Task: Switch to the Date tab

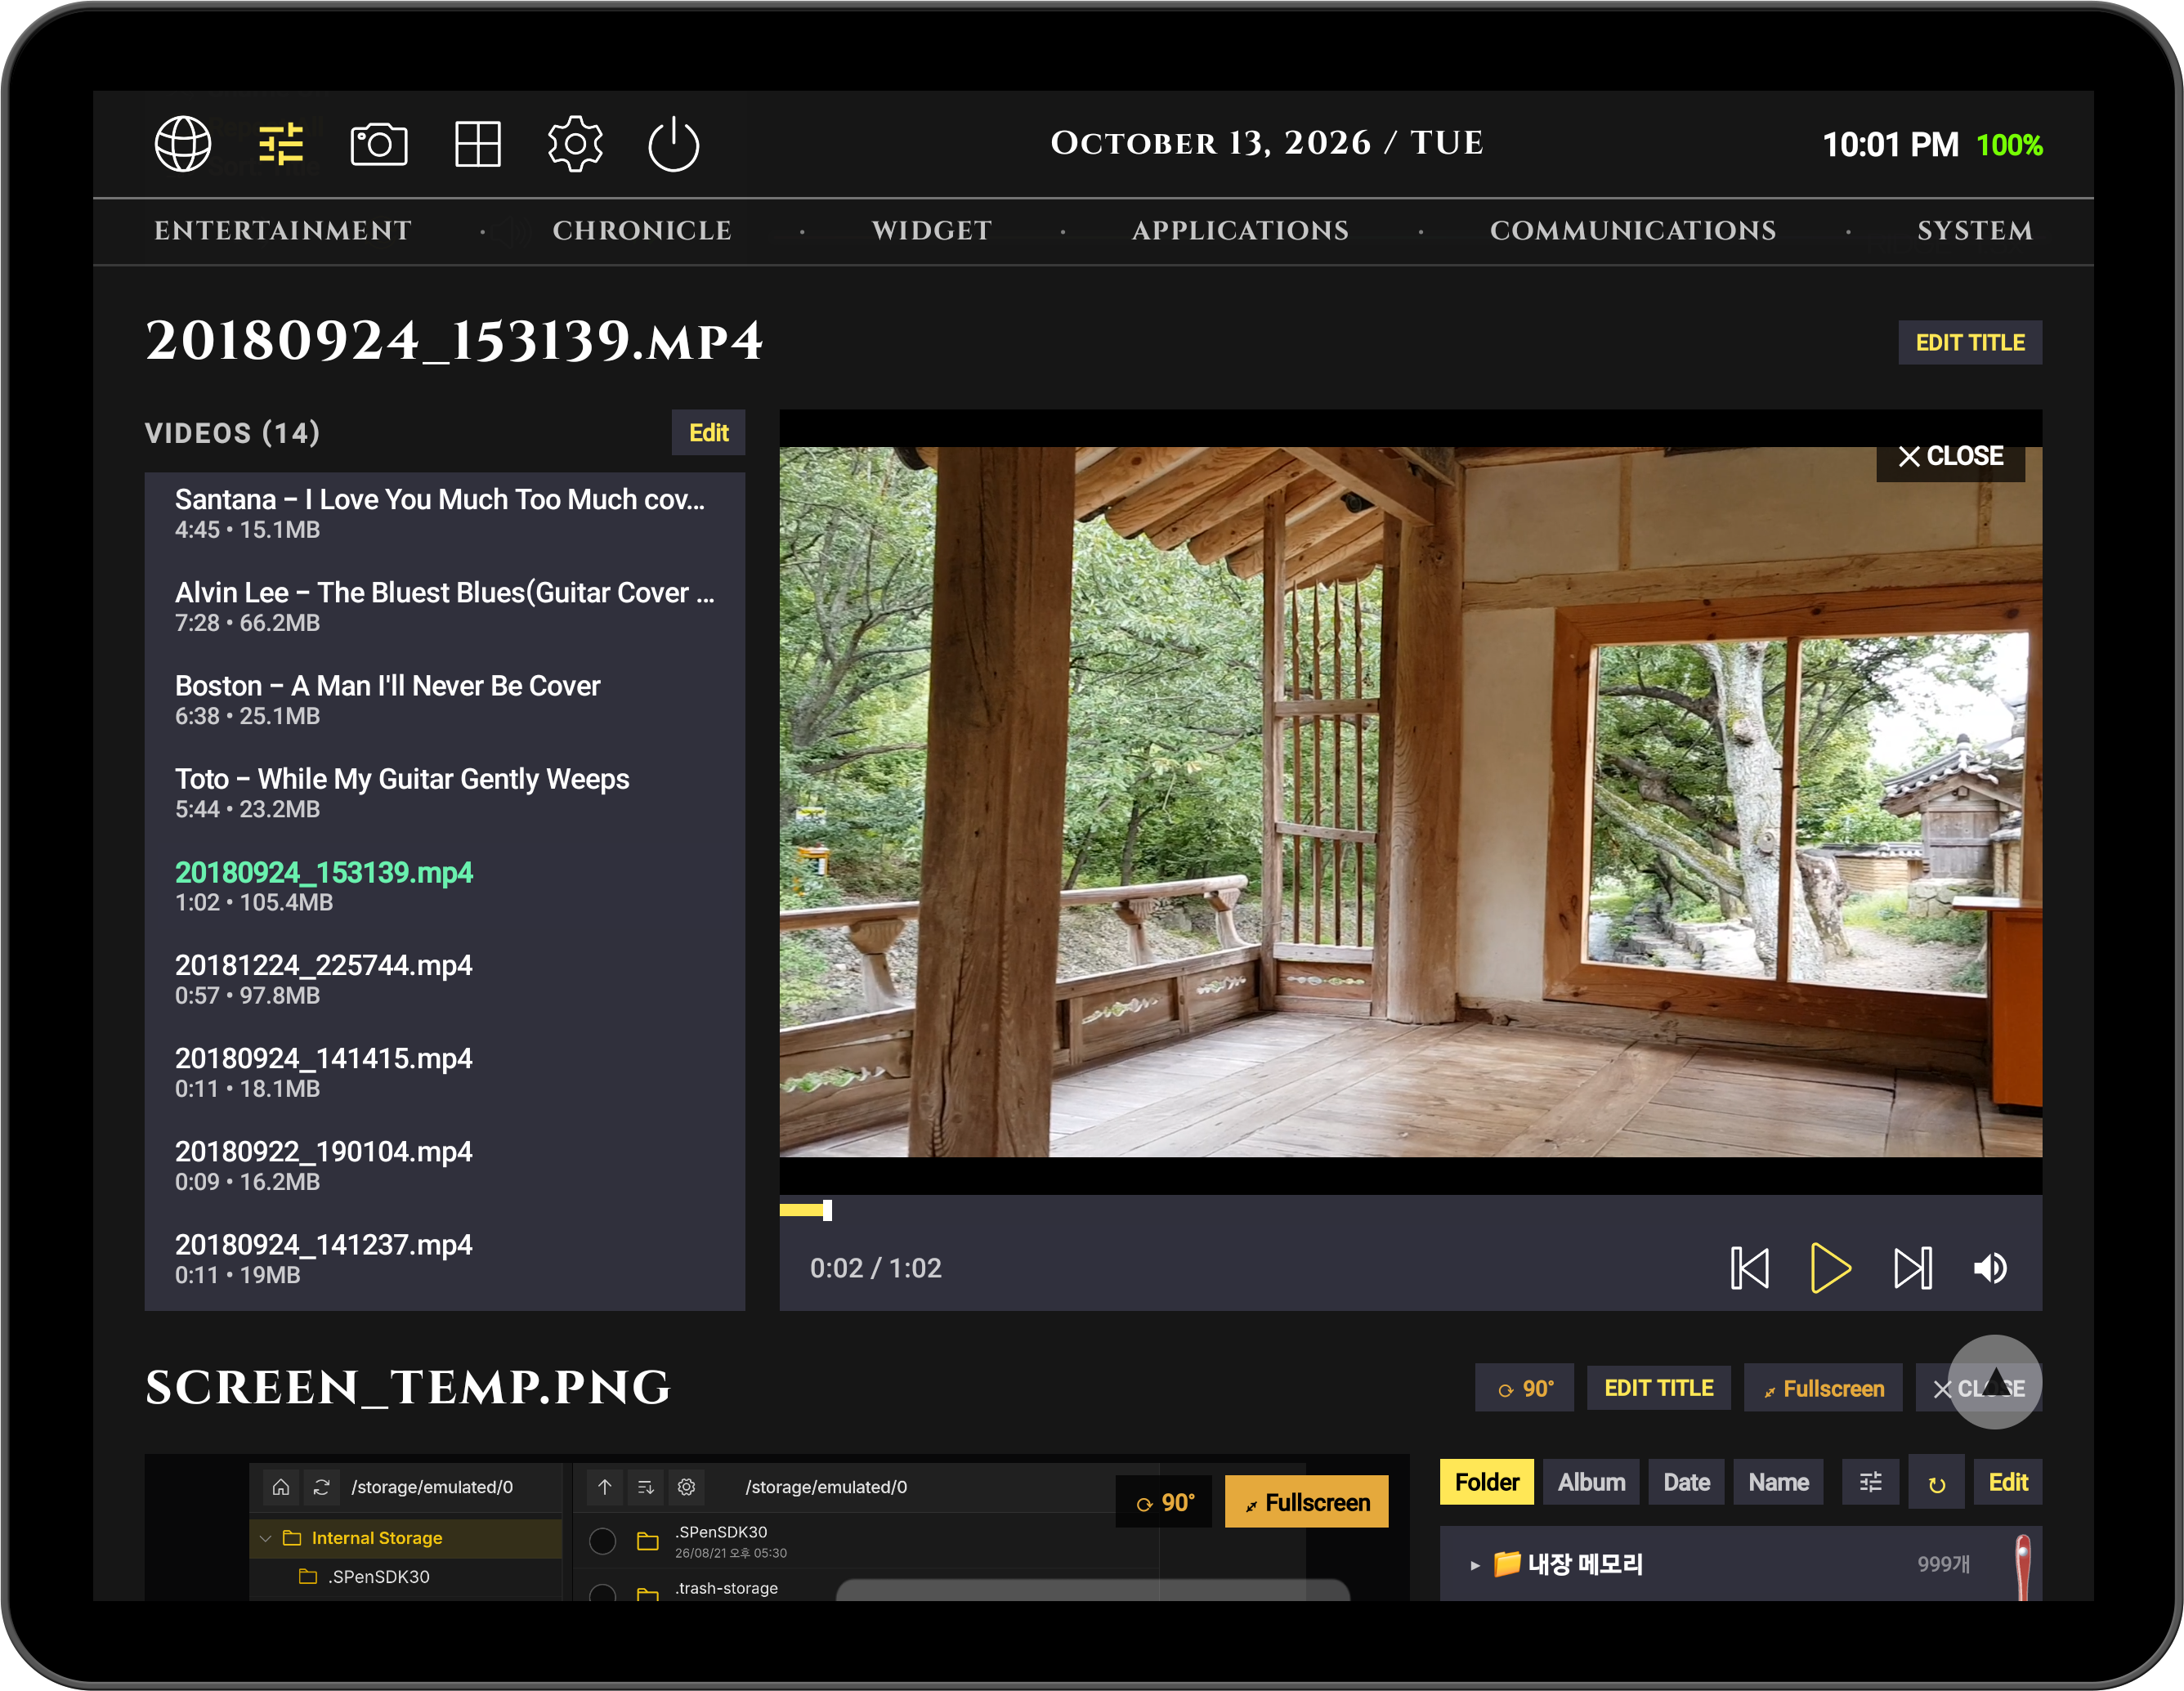Action: pyautogui.click(x=1687, y=1482)
